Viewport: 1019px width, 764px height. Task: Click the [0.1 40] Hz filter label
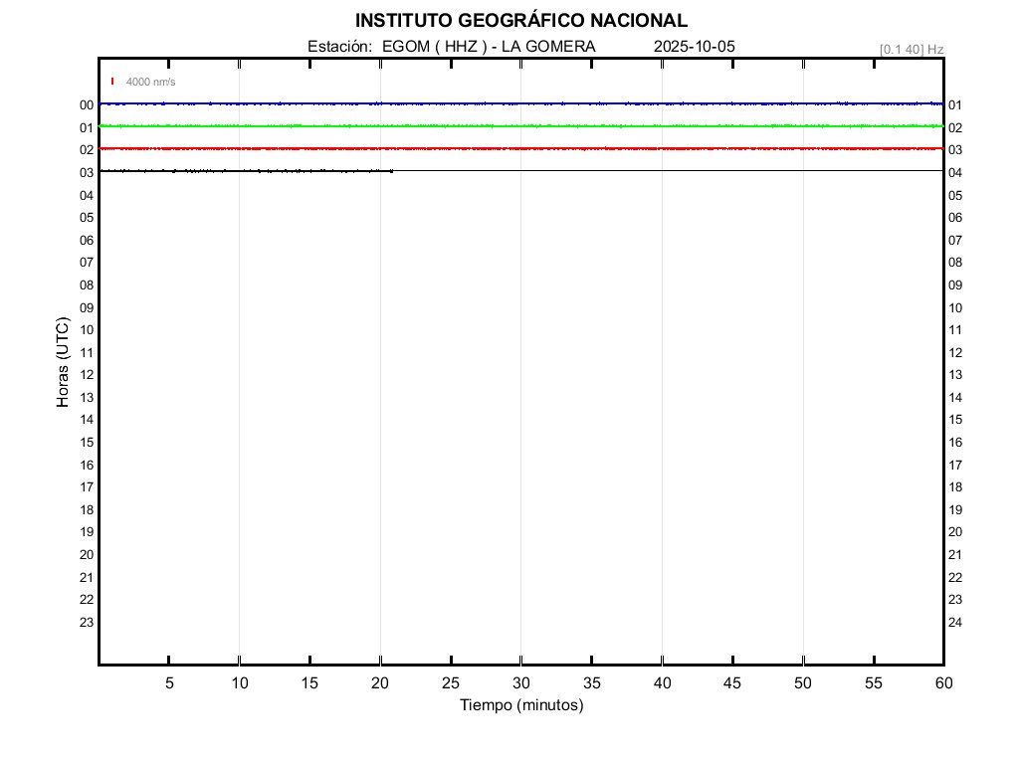[911, 49]
